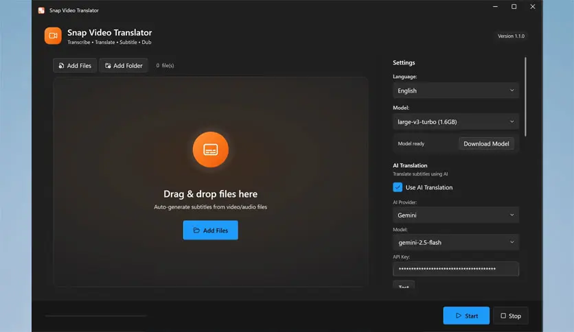Click the 'Settings' heading
This screenshot has height=332, width=574.
click(x=404, y=62)
